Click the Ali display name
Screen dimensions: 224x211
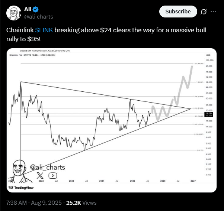click(x=28, y=9)
